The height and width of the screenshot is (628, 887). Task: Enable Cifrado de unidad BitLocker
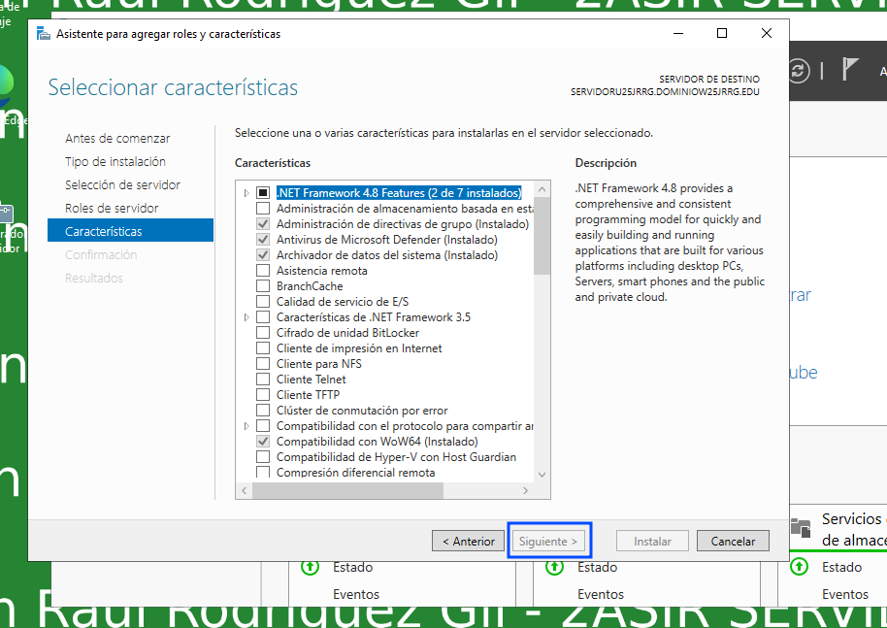[x=263, y=333]
